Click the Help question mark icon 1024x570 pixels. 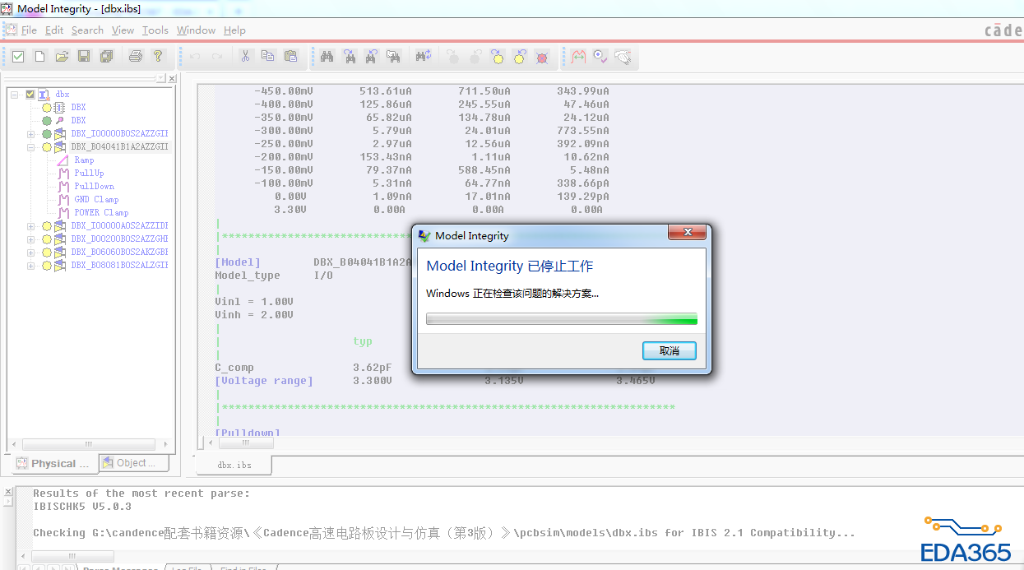158,57
